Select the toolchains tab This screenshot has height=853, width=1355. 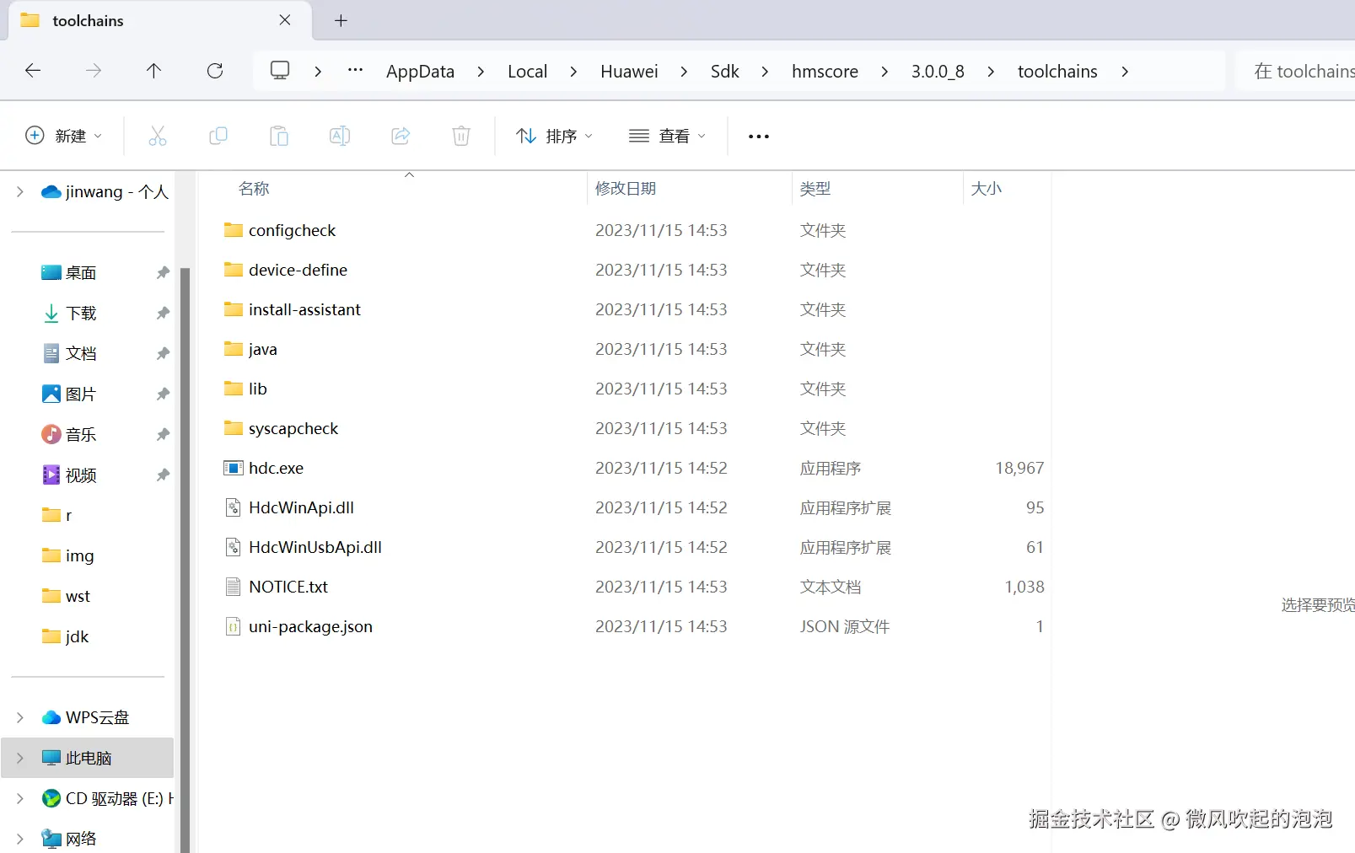[159, 20]
